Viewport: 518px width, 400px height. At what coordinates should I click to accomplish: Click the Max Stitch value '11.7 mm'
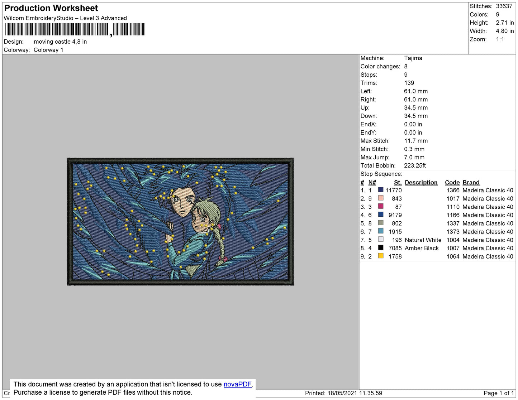[x=416, y=141]
